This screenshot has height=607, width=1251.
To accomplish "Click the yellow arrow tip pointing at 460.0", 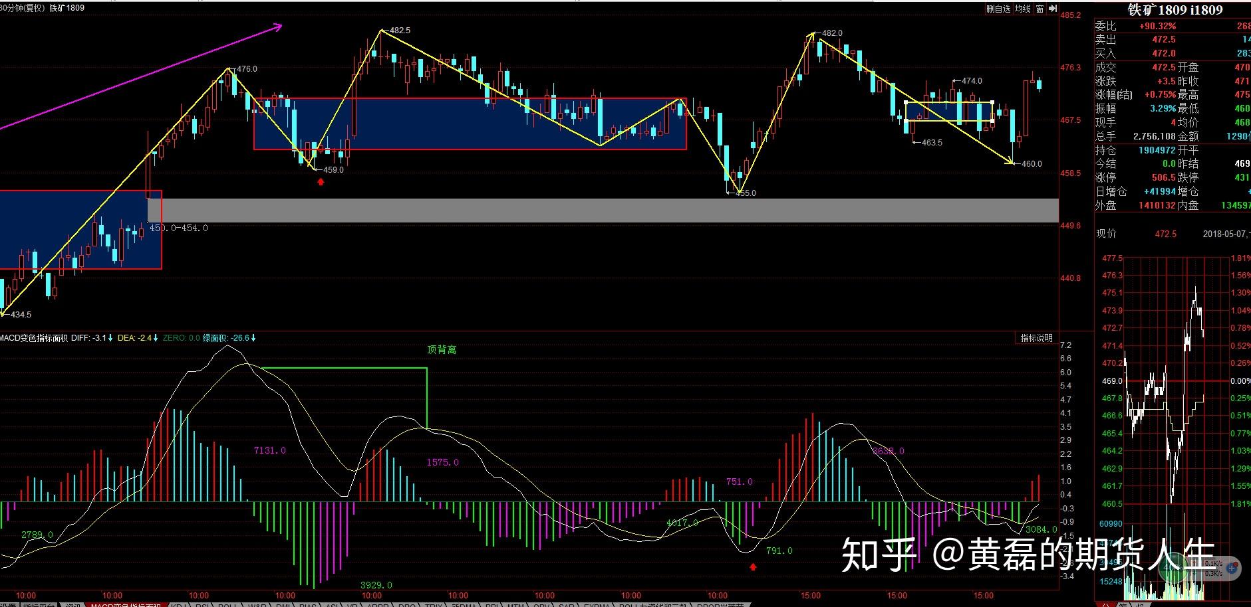I will click(x=1010, y=161).
